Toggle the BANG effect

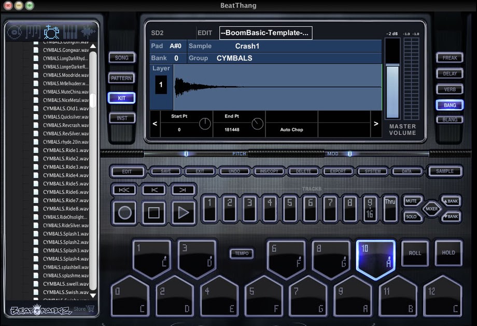pos(450,105)
